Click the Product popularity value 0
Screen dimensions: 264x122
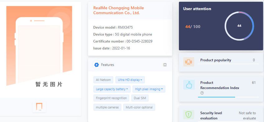click(x=254, y=60)
